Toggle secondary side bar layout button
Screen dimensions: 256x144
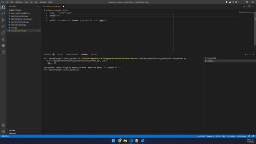click(x=233, y=2)
